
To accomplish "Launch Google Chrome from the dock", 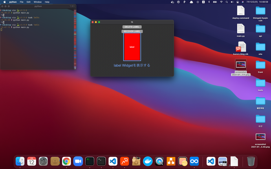I will coord(66,161).
